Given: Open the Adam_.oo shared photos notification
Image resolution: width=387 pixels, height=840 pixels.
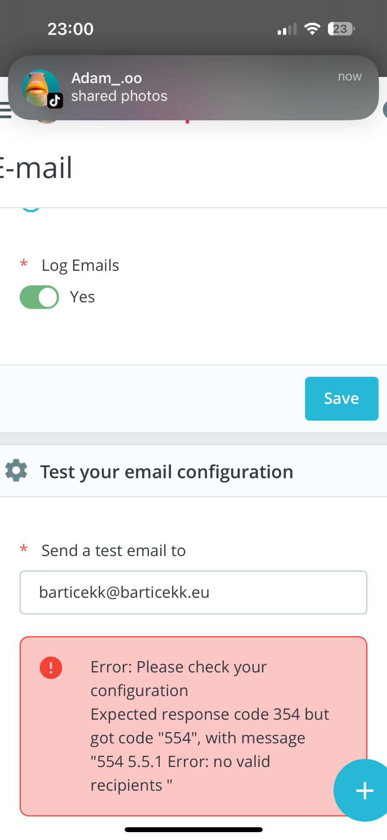Looking at the screenshot, I should pos(193,87).
